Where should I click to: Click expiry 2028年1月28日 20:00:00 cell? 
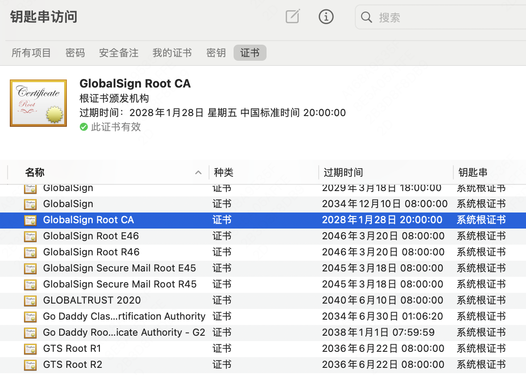click(x=382, y=220)
